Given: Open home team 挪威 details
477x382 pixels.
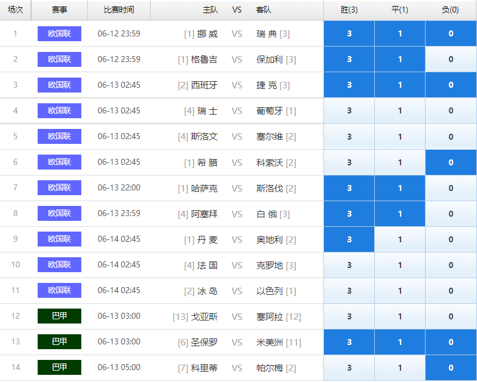Looking at the screenshot, I should [x=207, y=33].
